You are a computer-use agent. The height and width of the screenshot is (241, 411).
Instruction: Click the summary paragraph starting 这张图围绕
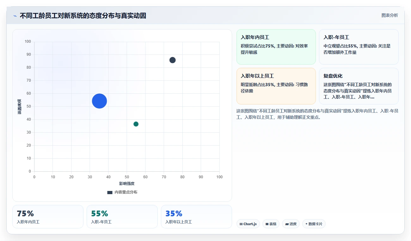317,114
